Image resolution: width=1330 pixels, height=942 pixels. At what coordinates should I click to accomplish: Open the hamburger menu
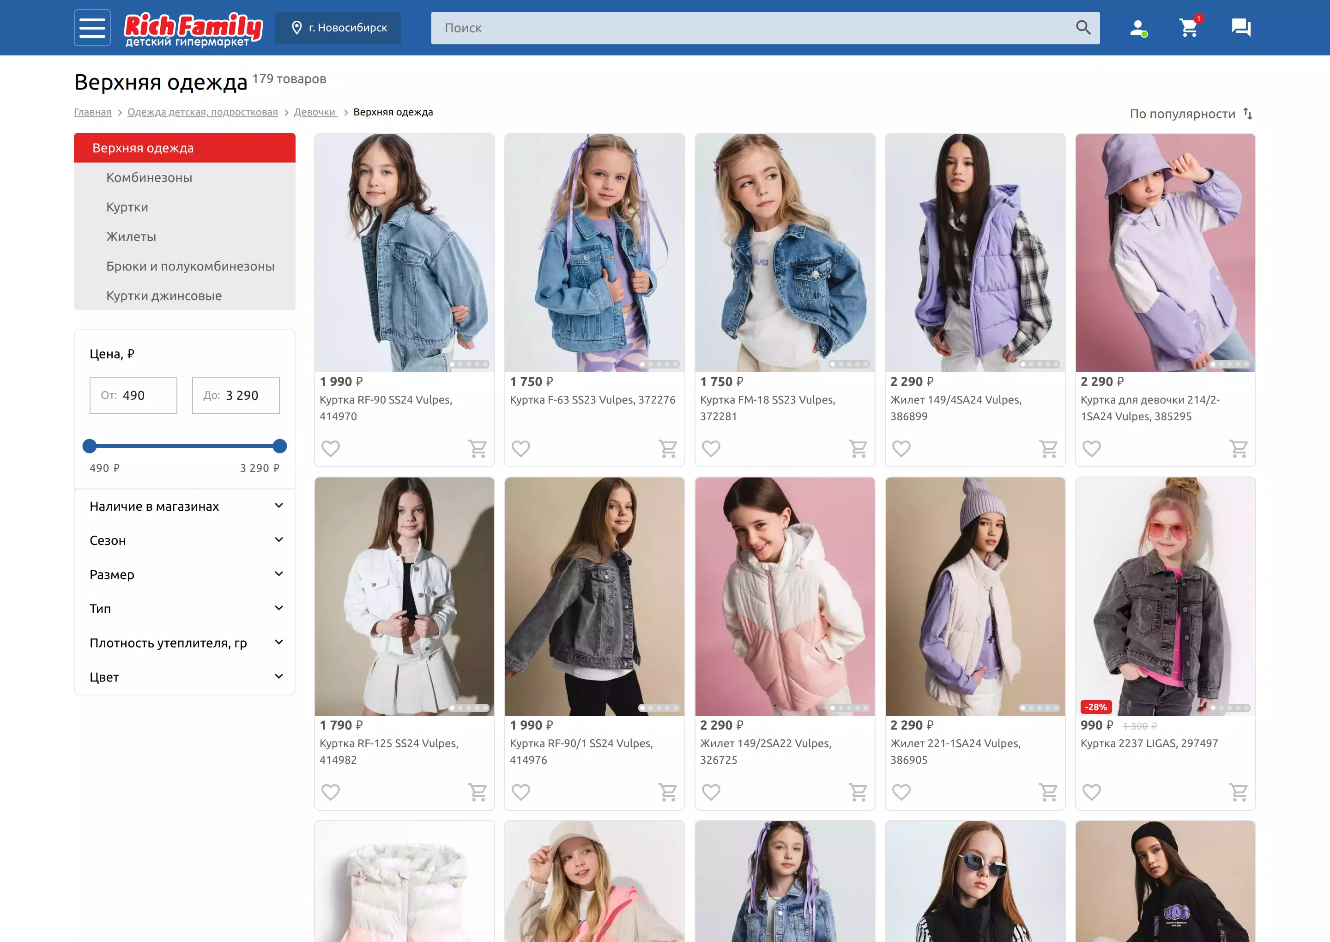point(92,28)
